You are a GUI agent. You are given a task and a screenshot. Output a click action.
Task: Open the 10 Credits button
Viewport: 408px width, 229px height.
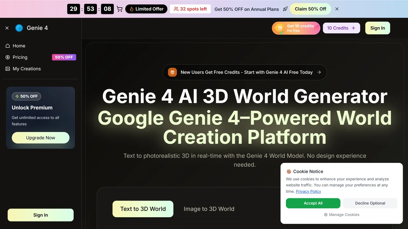coord(341,28)
